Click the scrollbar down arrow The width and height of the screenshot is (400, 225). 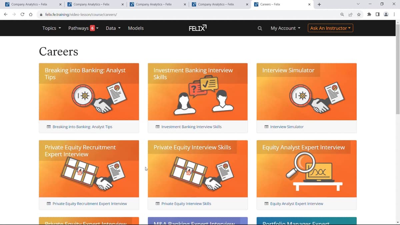397,222
